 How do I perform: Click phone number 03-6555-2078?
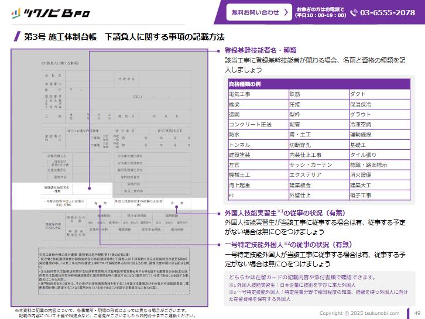click(388, 12)
